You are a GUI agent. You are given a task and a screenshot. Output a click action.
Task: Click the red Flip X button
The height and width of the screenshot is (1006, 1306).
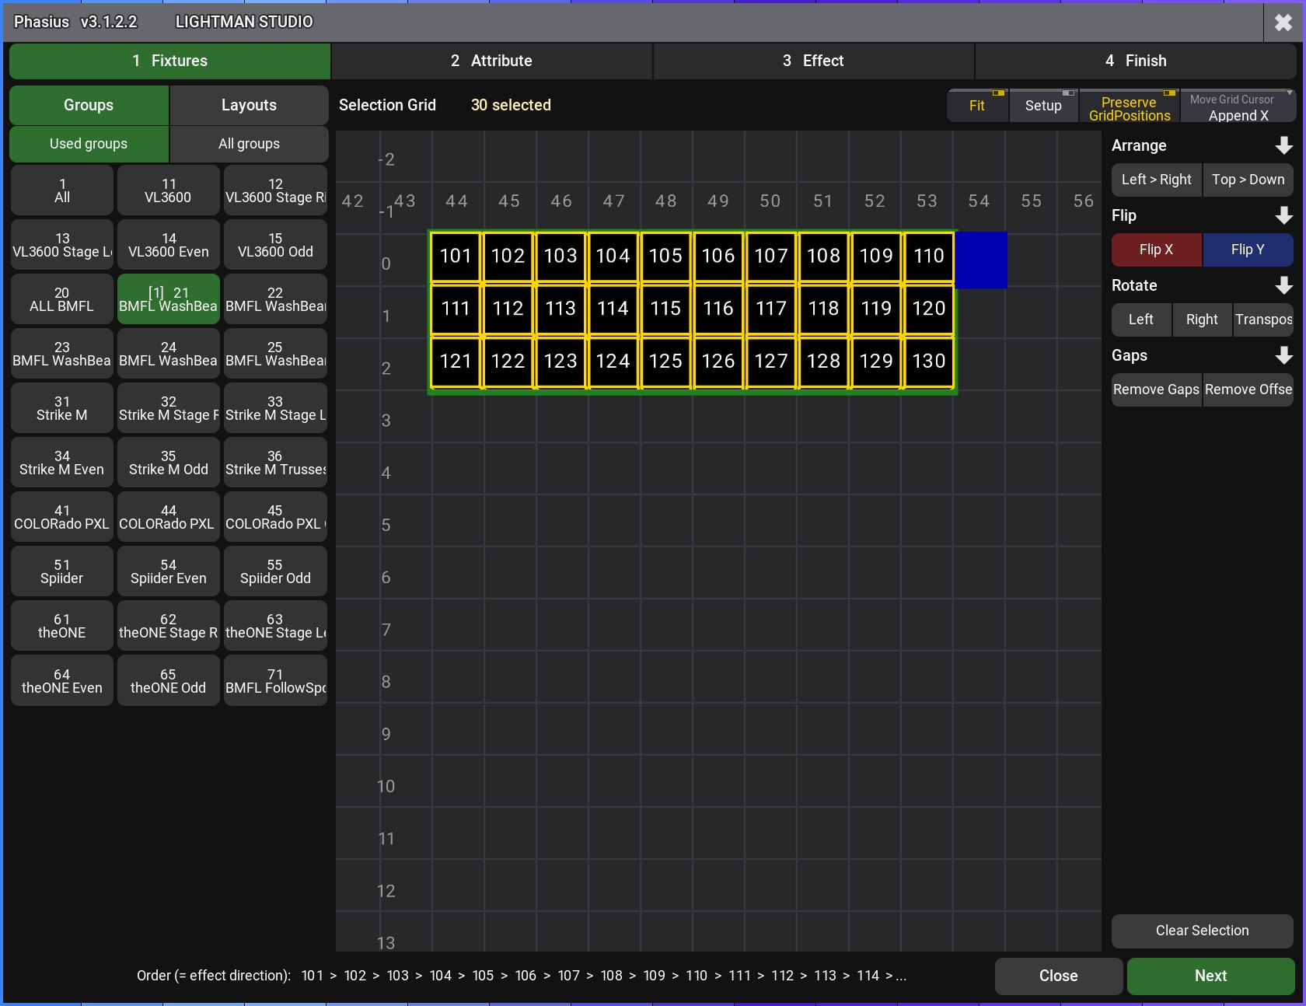coord(1157,250)
